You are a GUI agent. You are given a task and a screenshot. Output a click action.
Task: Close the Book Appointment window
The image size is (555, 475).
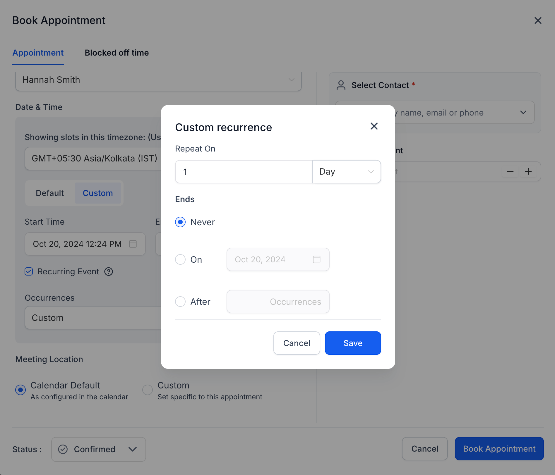[538, 20]
